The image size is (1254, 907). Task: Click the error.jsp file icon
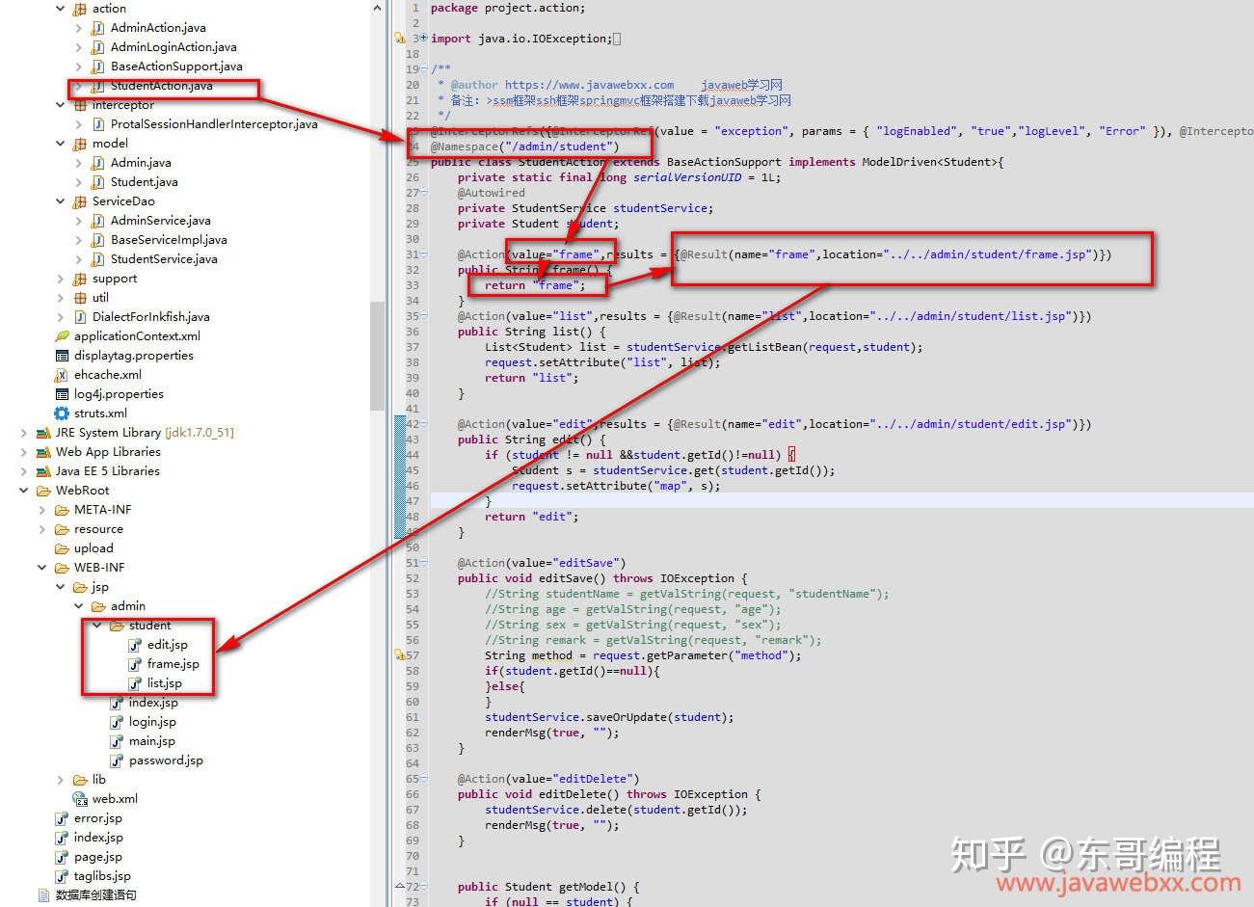(x=62, y=818)
